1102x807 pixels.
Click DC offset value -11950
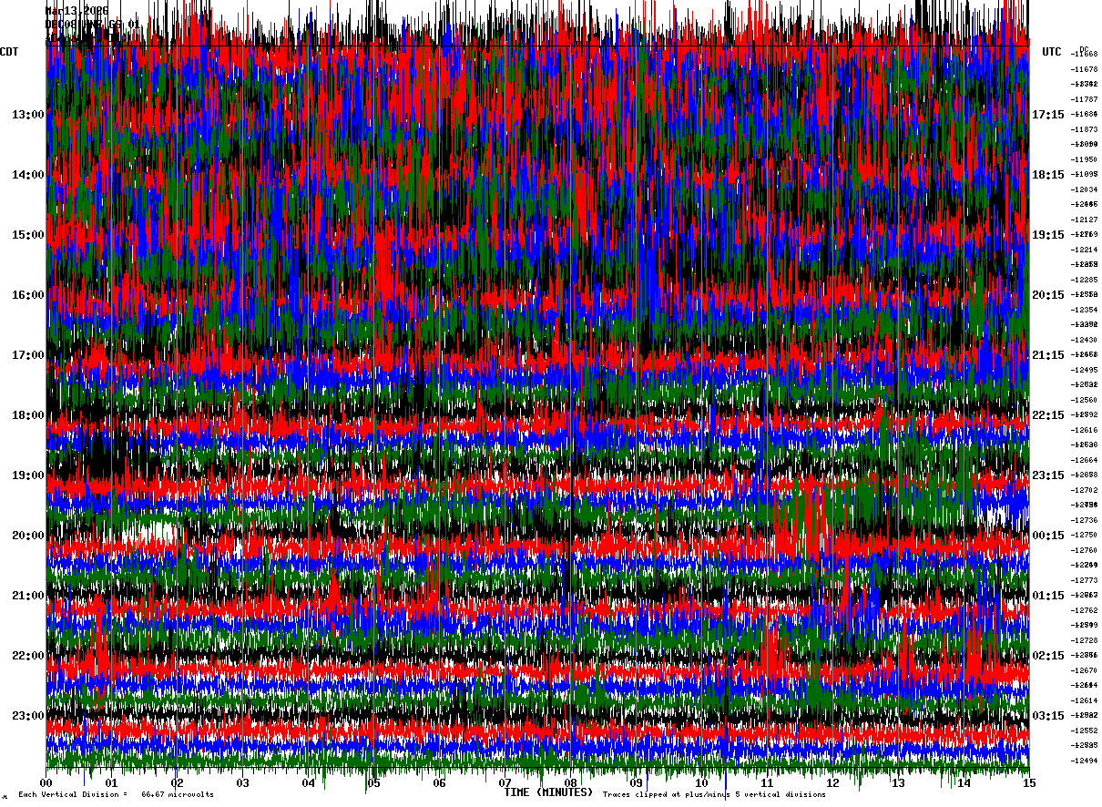click(1084, 159)
